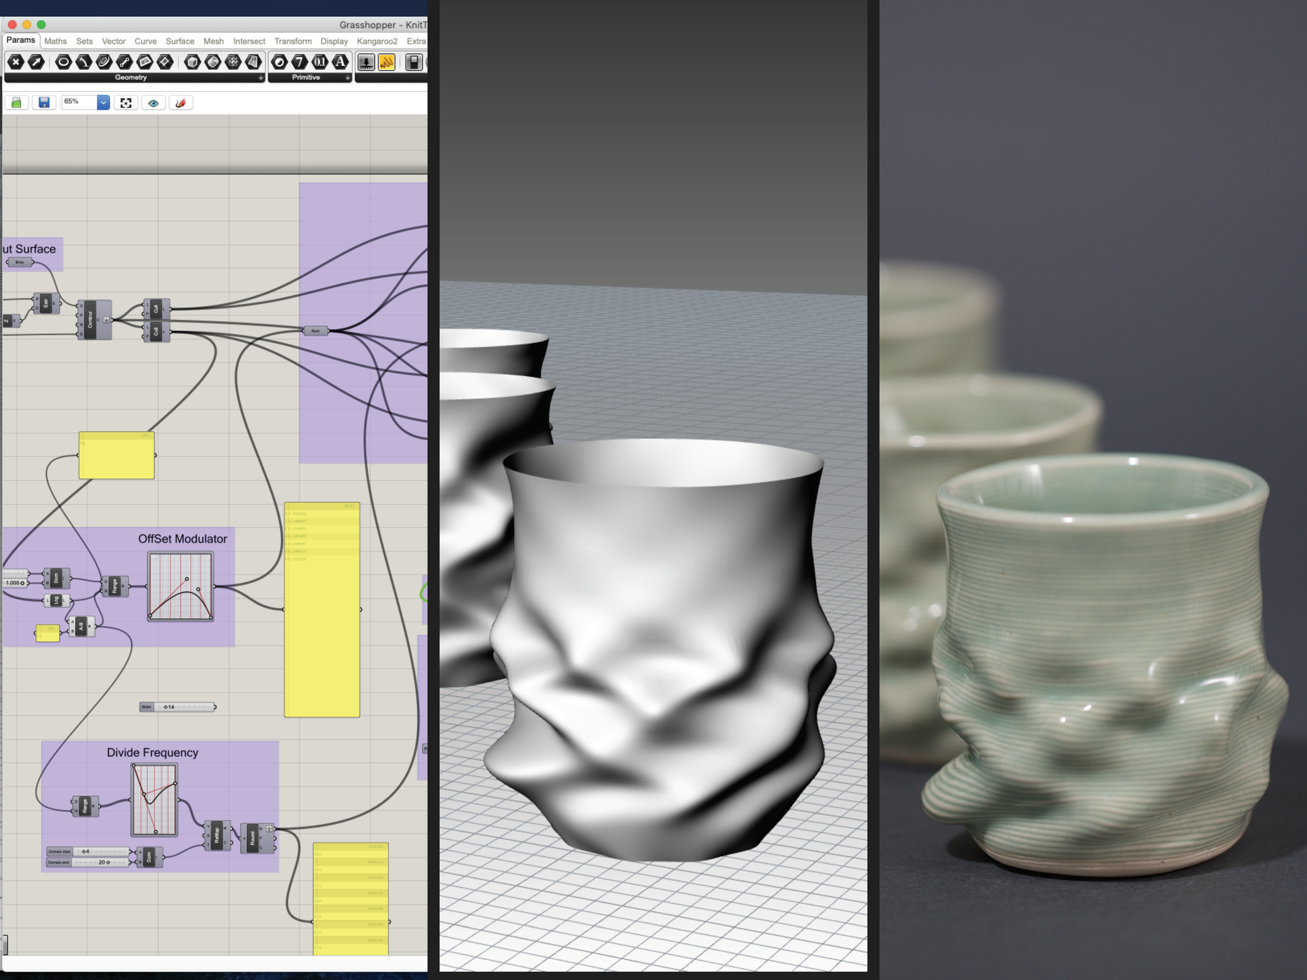Select the Divide Frequency graph mapper
The width and height of the screenshot is (1307, 980).
click(154, 800)
